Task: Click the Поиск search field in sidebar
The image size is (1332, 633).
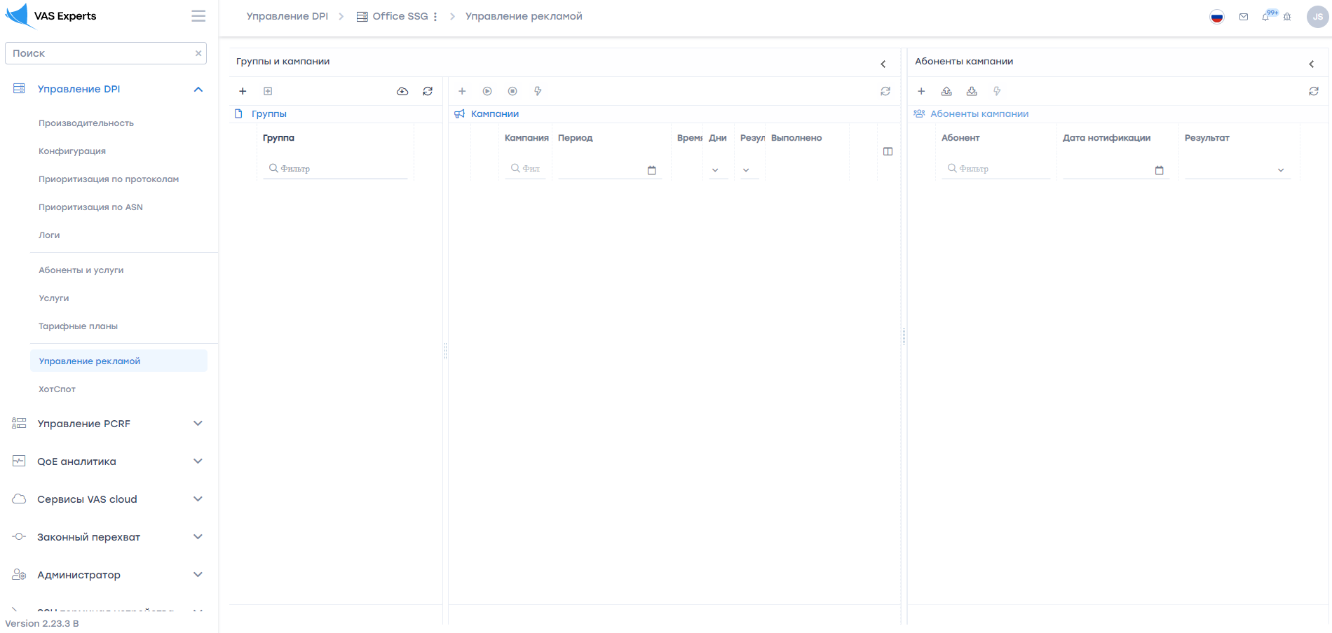Action: click(x=102, y=53)
